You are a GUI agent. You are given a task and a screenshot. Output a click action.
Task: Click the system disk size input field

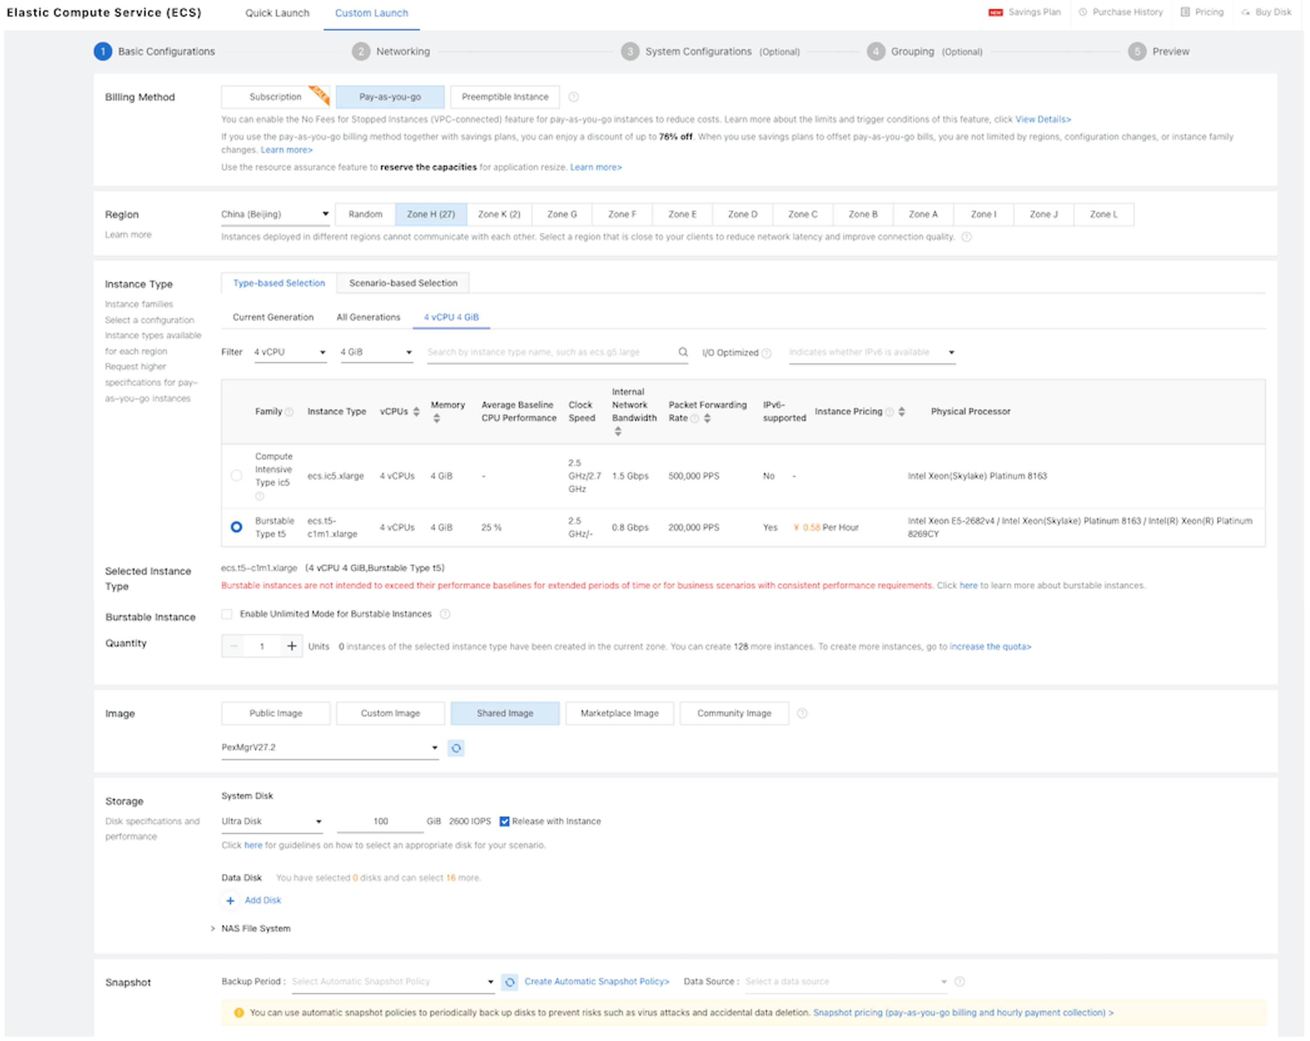380,821
